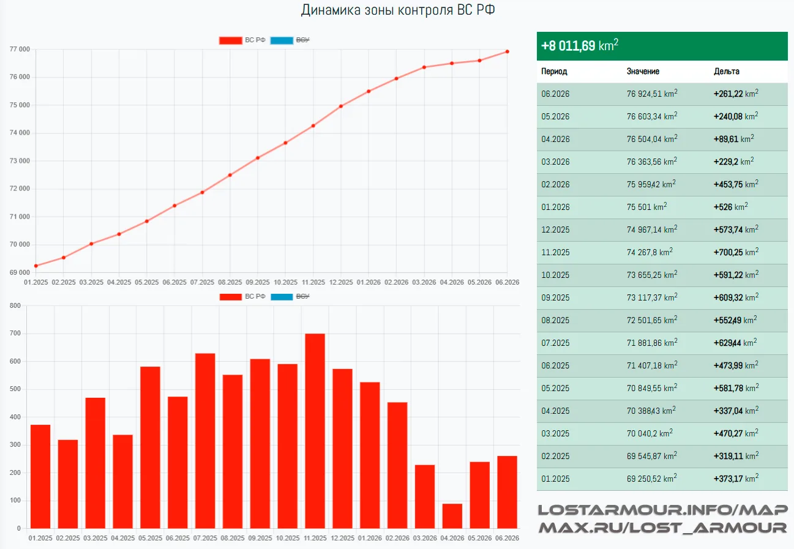Click the value 74 267,8 km² in the table

pos(650,252)
